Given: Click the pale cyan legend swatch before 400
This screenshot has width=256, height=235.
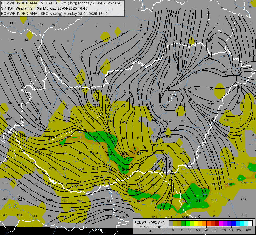Looking at the screenshot, I should pyautogui.click(x=246, y=223).
